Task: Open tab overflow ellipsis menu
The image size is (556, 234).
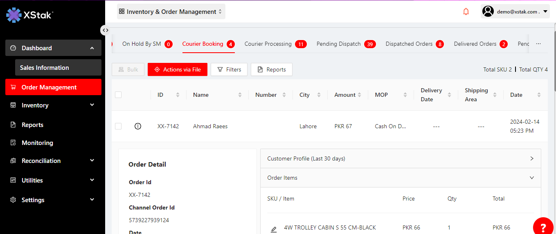Action: (538, 44)
